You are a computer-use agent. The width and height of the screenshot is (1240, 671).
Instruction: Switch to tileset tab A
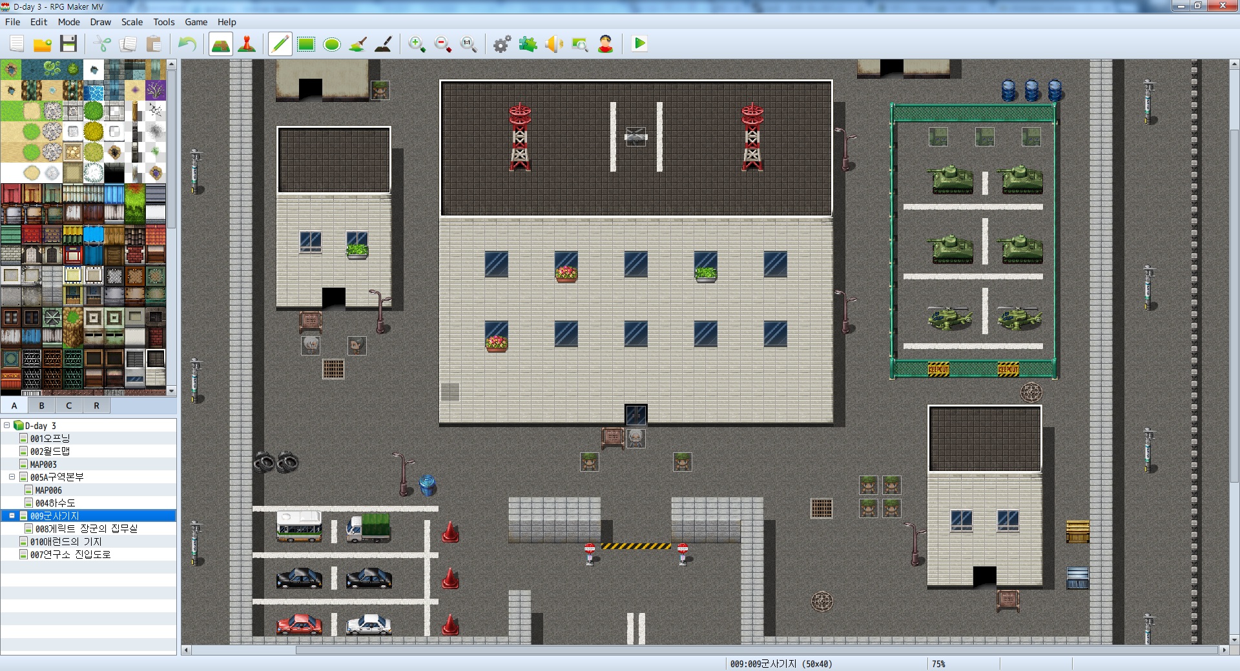(14, 406)
